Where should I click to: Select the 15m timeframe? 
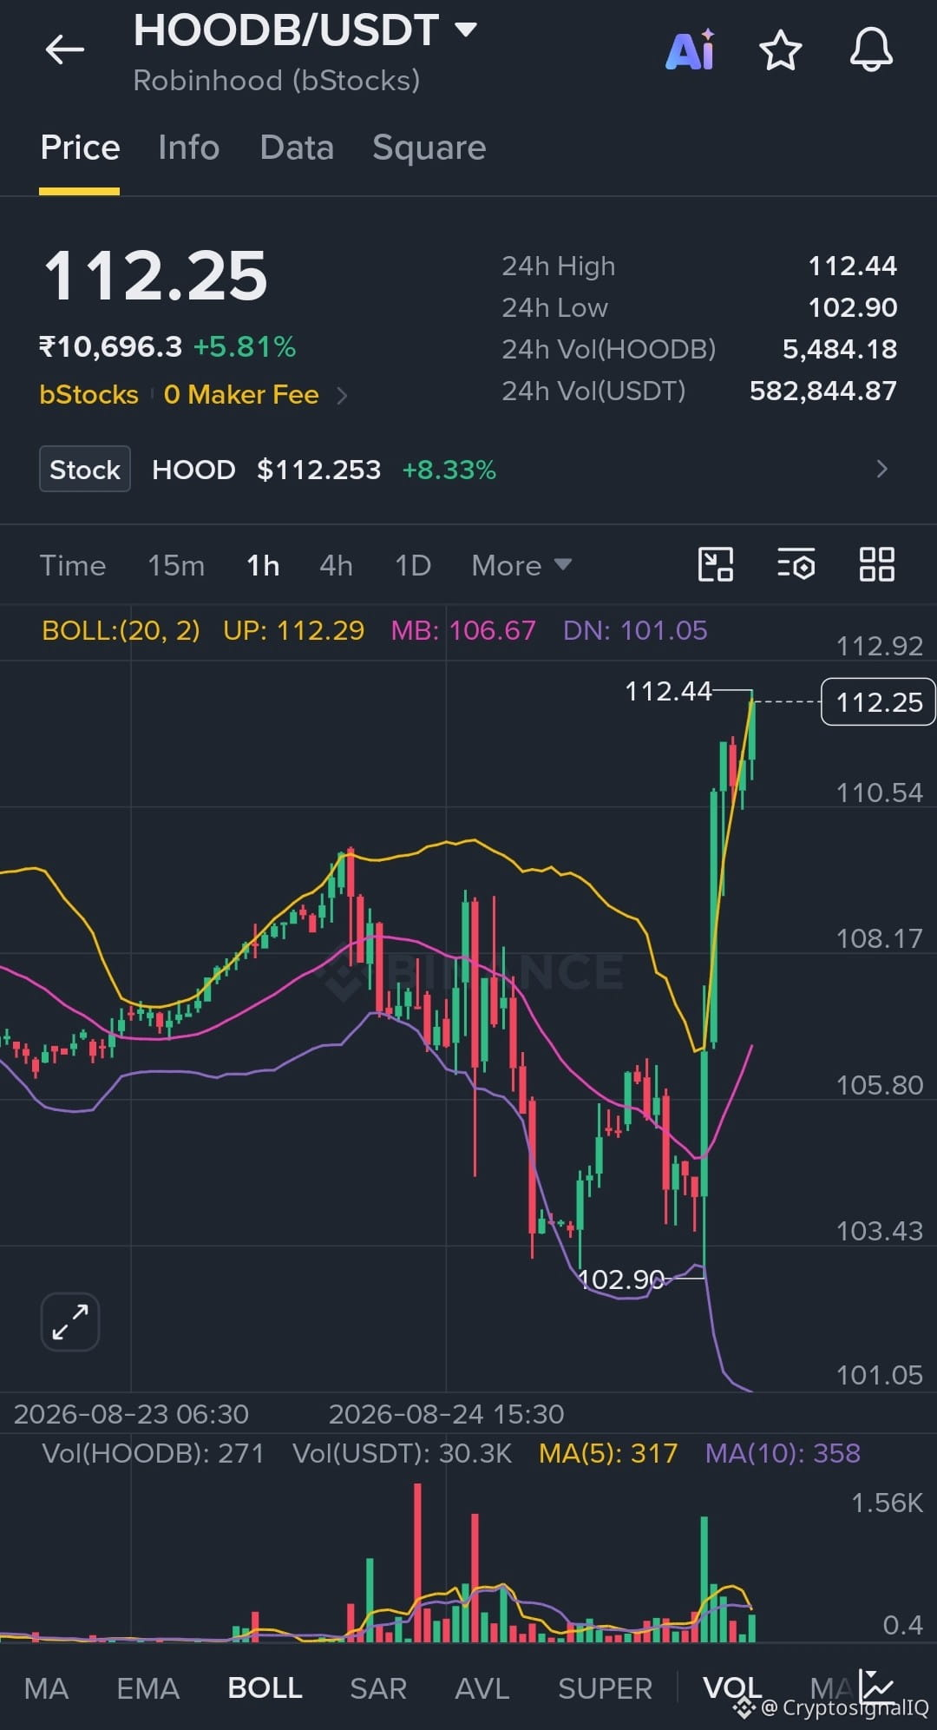click(x=176, y=566)
